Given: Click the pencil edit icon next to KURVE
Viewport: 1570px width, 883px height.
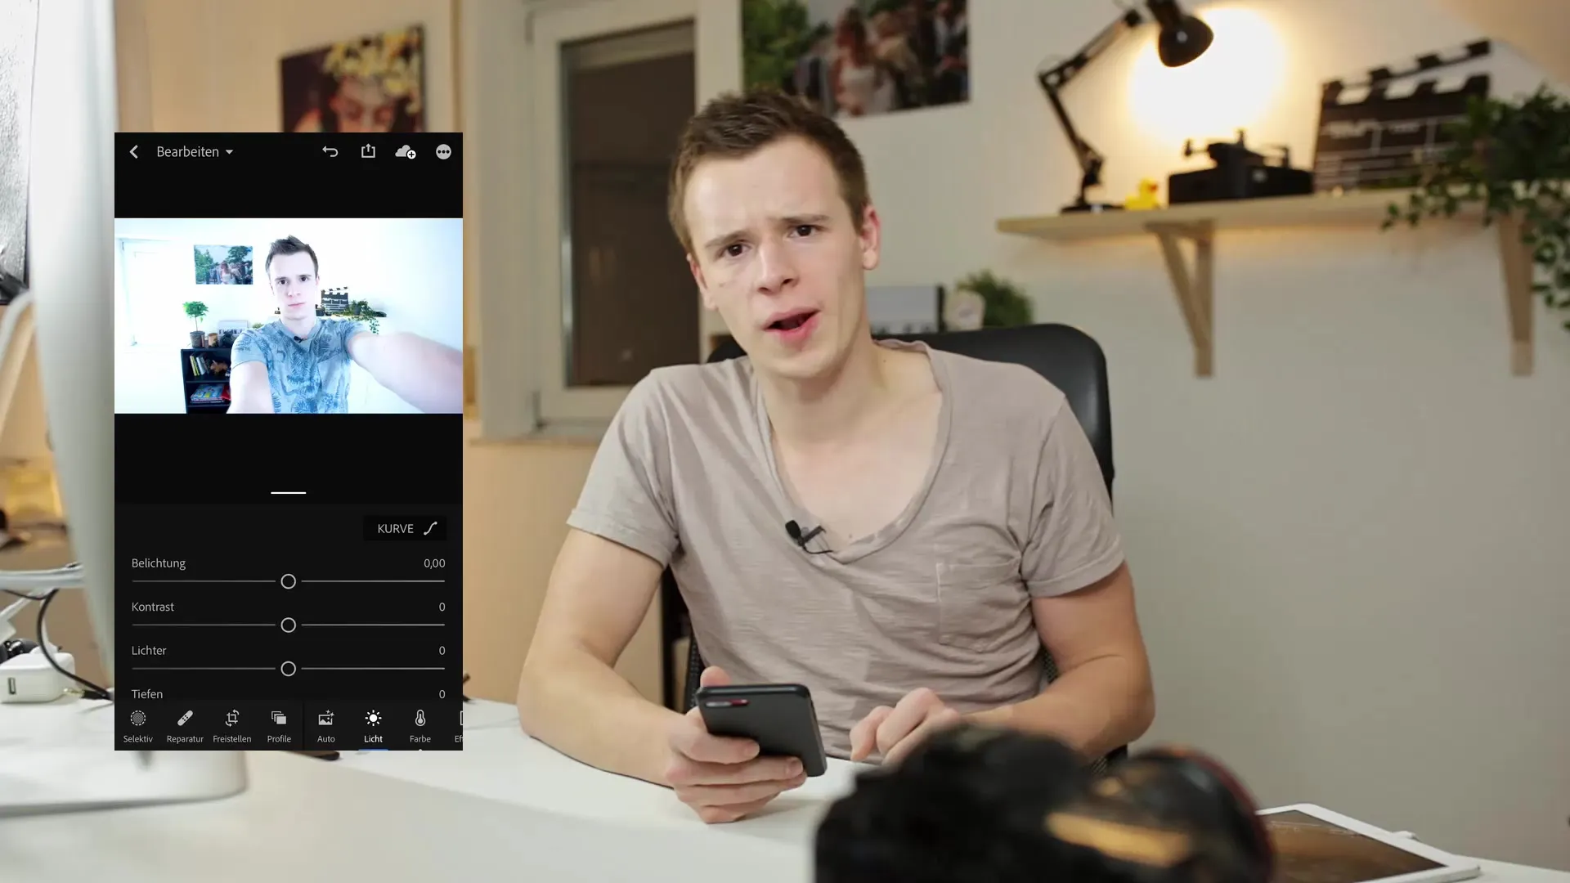Looking at the screenshot, I should (429, 528).
